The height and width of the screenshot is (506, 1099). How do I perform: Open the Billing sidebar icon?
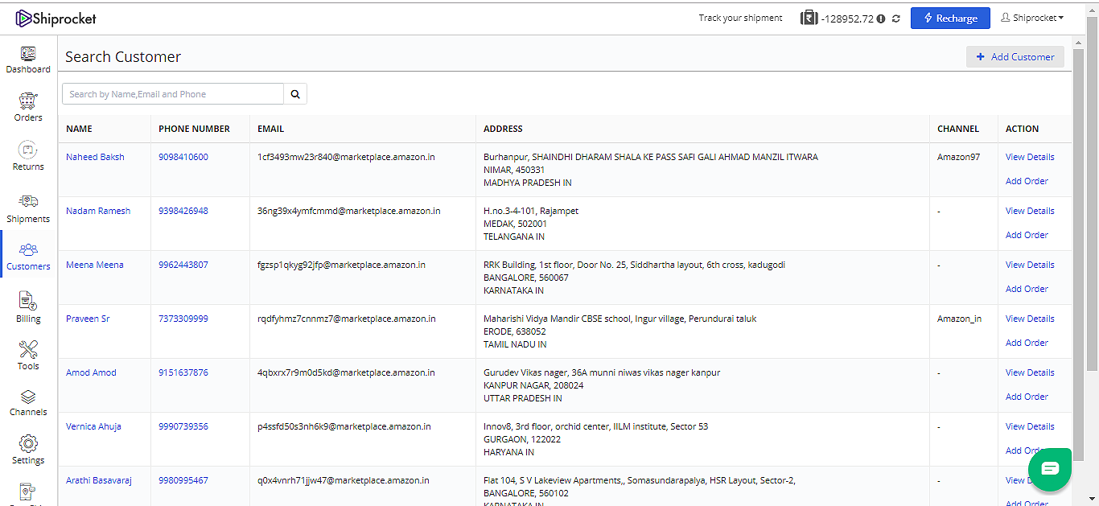coord(28,301)
